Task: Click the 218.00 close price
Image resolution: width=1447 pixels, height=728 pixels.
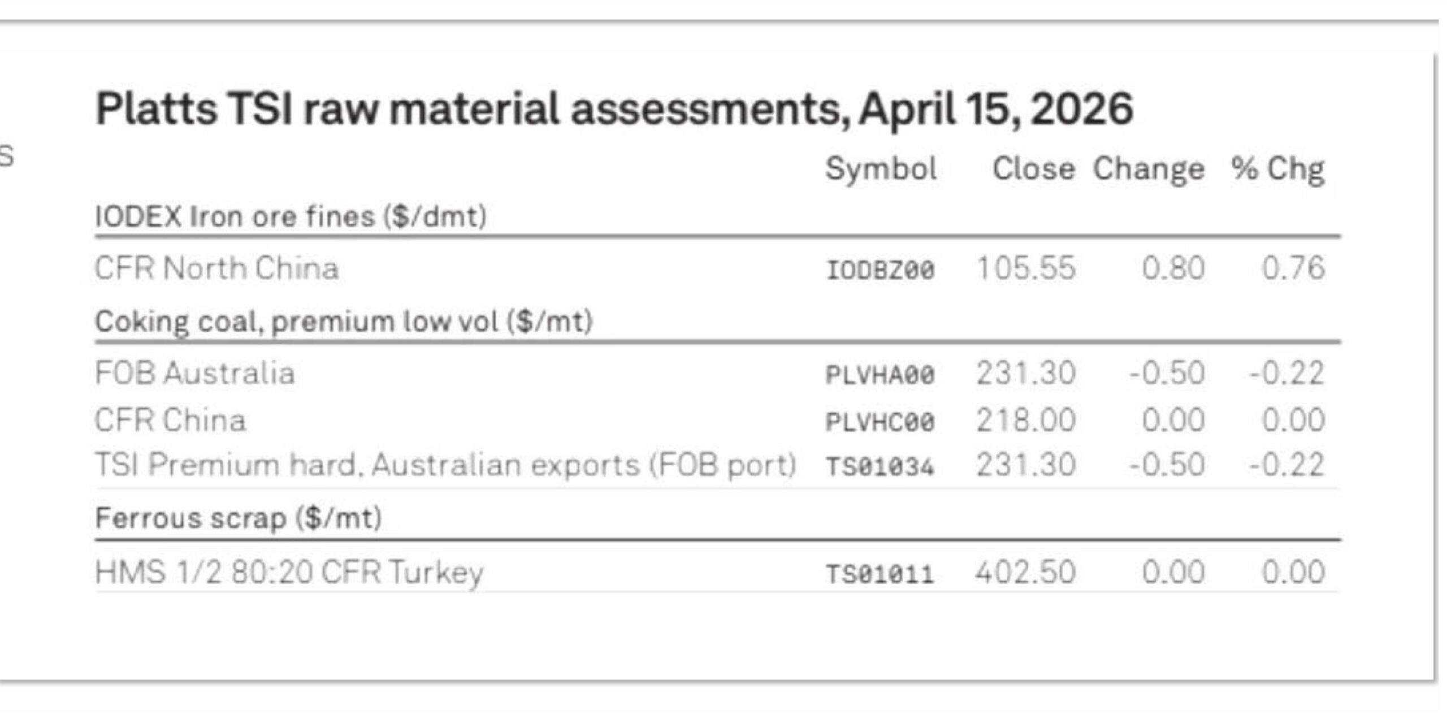Action: (1026, 421)
